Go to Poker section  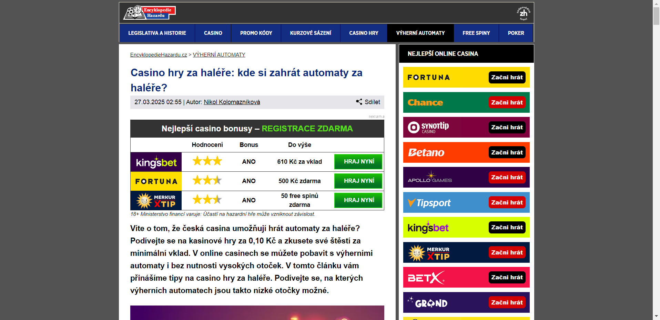point(516,33)
